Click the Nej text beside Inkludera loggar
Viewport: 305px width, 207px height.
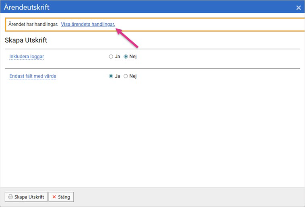coord(133,57)
